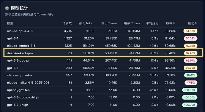
Task: Click the 100.00% badge for openai/gpt-5.5
Action: (x=190, y=90)
